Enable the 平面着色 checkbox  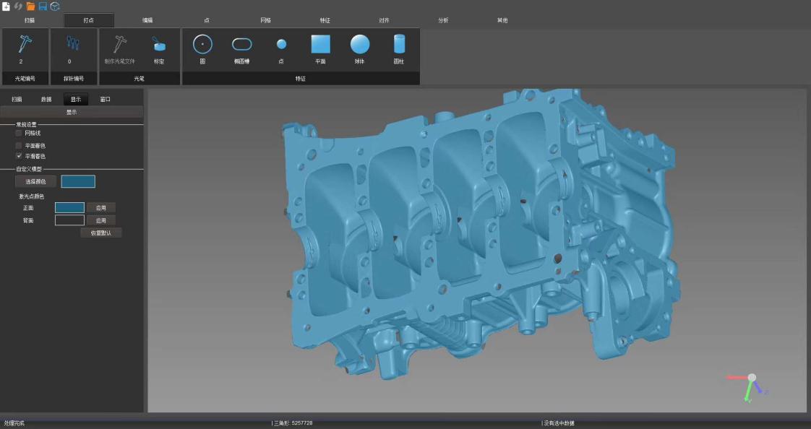[x=19, y=145]
